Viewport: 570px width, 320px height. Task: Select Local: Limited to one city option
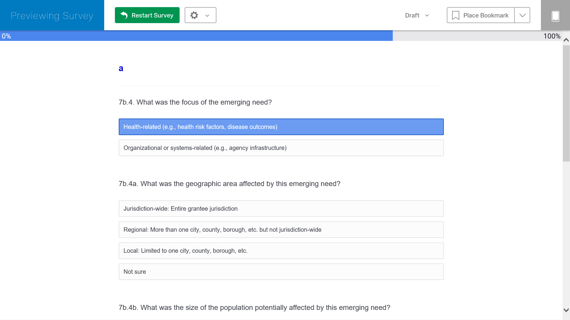281,251
